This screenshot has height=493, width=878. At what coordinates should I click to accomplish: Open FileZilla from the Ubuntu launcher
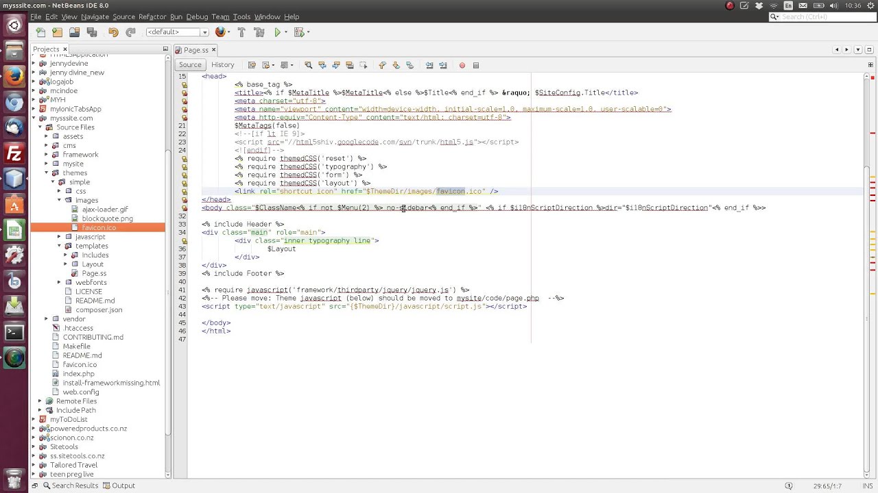(14, 153)
